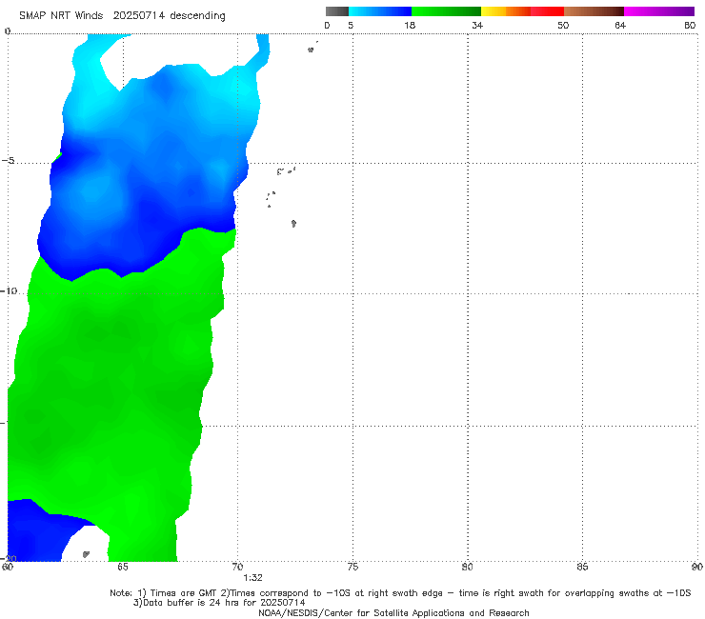Click the '70' longitude axis label
Image resolution: width=705 pixels, height=619 pixels.
[x=237, y=567]
